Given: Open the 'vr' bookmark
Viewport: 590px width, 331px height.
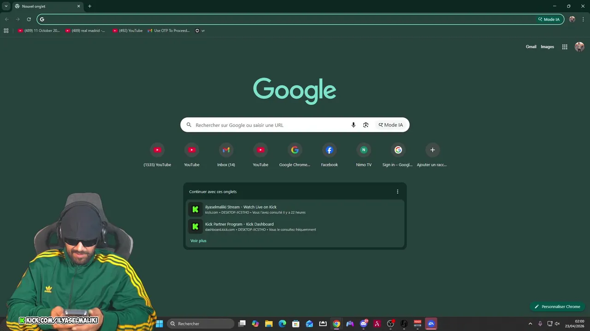Looking at the screenshot, I should pyautogui.click(x=200, y=31).
